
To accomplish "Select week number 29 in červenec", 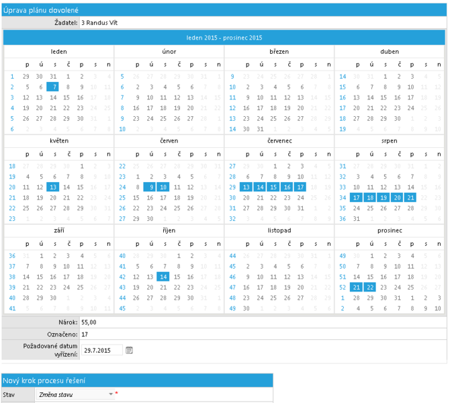I will click(232, 187).
